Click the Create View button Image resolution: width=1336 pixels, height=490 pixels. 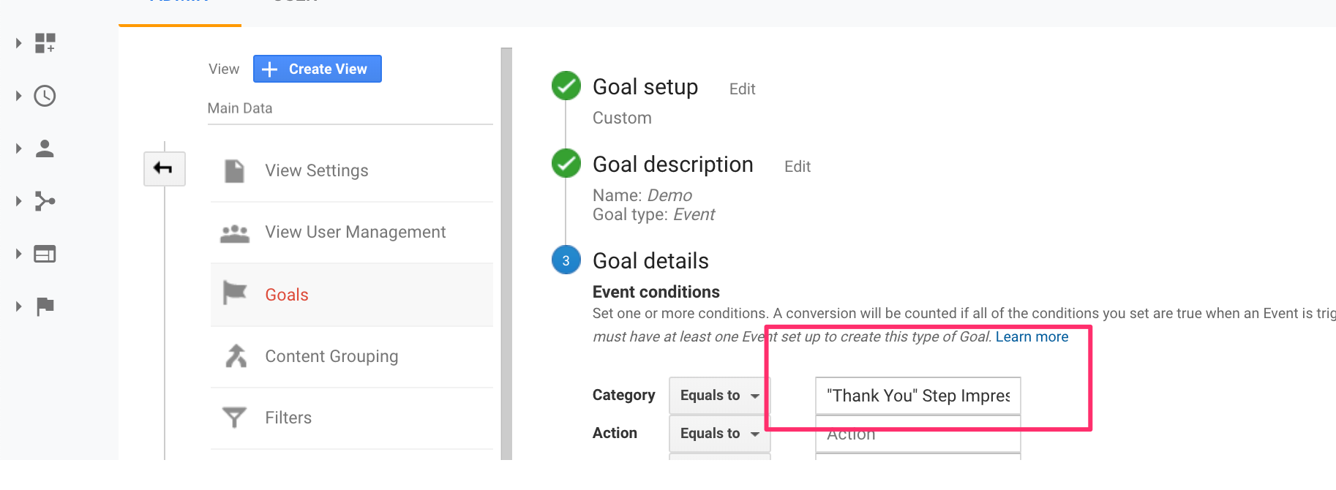[318, 69]
